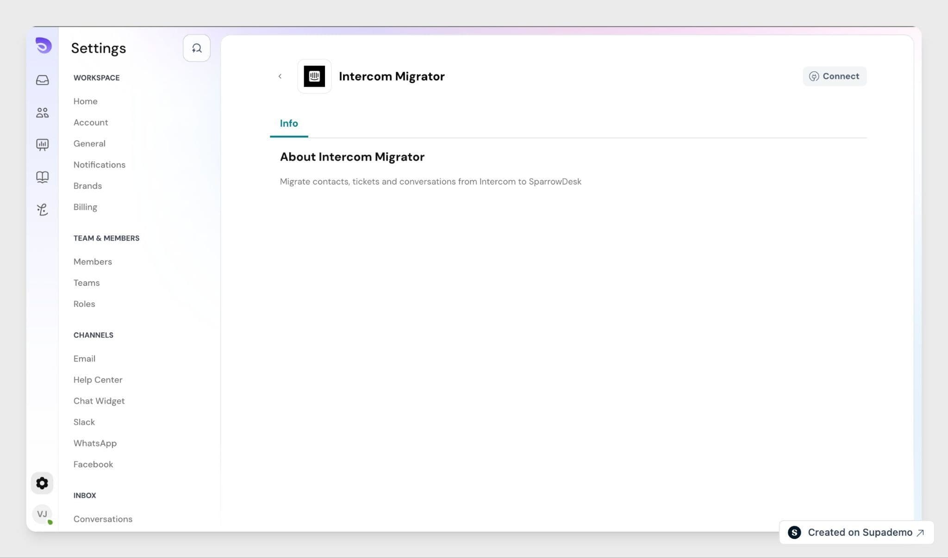Open Brands settings
The height and width of the screenshot is (558, 948).
tap(87, 186)
